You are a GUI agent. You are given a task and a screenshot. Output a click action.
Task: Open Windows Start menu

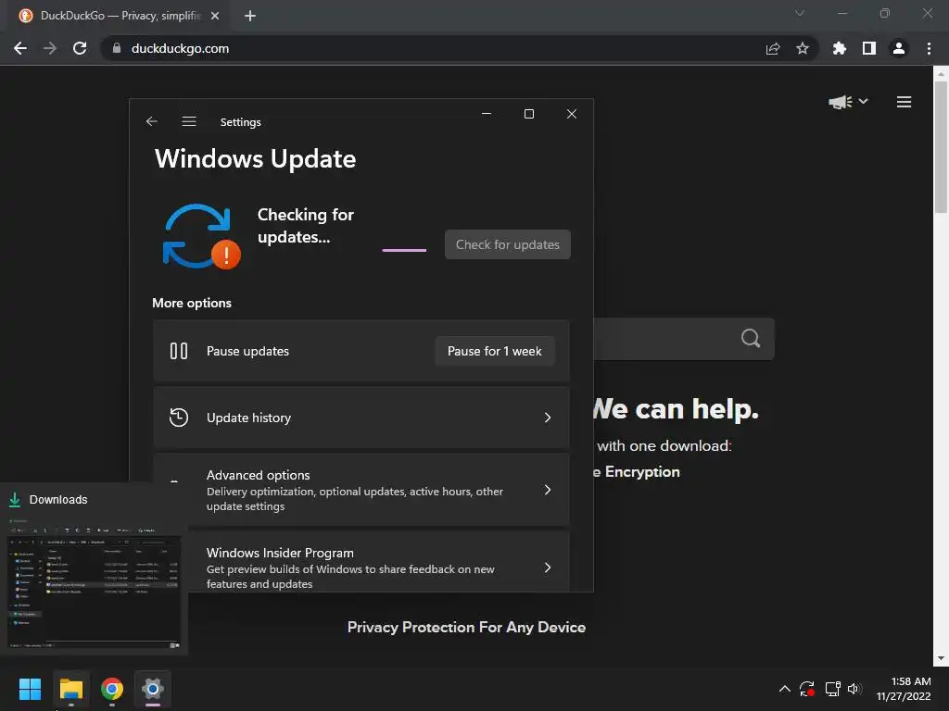tap(30, 689)
